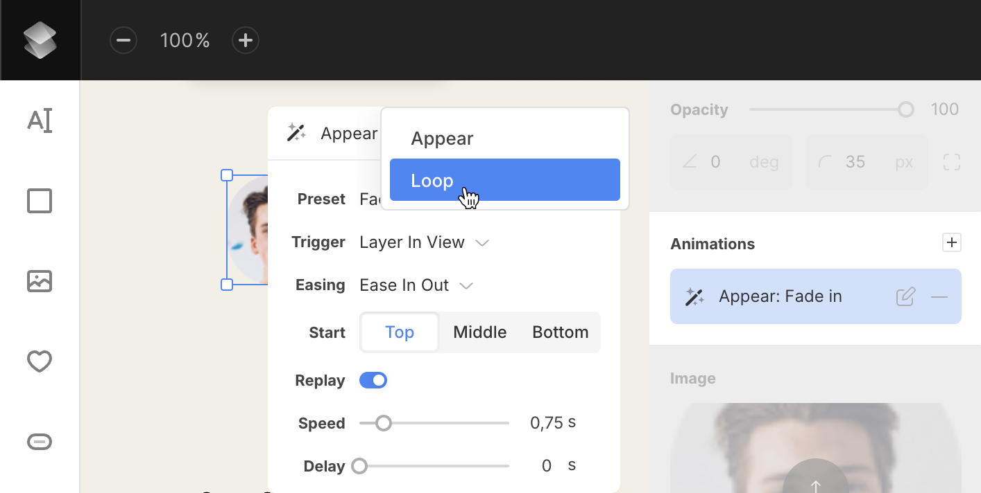Add a new animation with plus icon
981x493 pixels.
(x=952, y=242)
